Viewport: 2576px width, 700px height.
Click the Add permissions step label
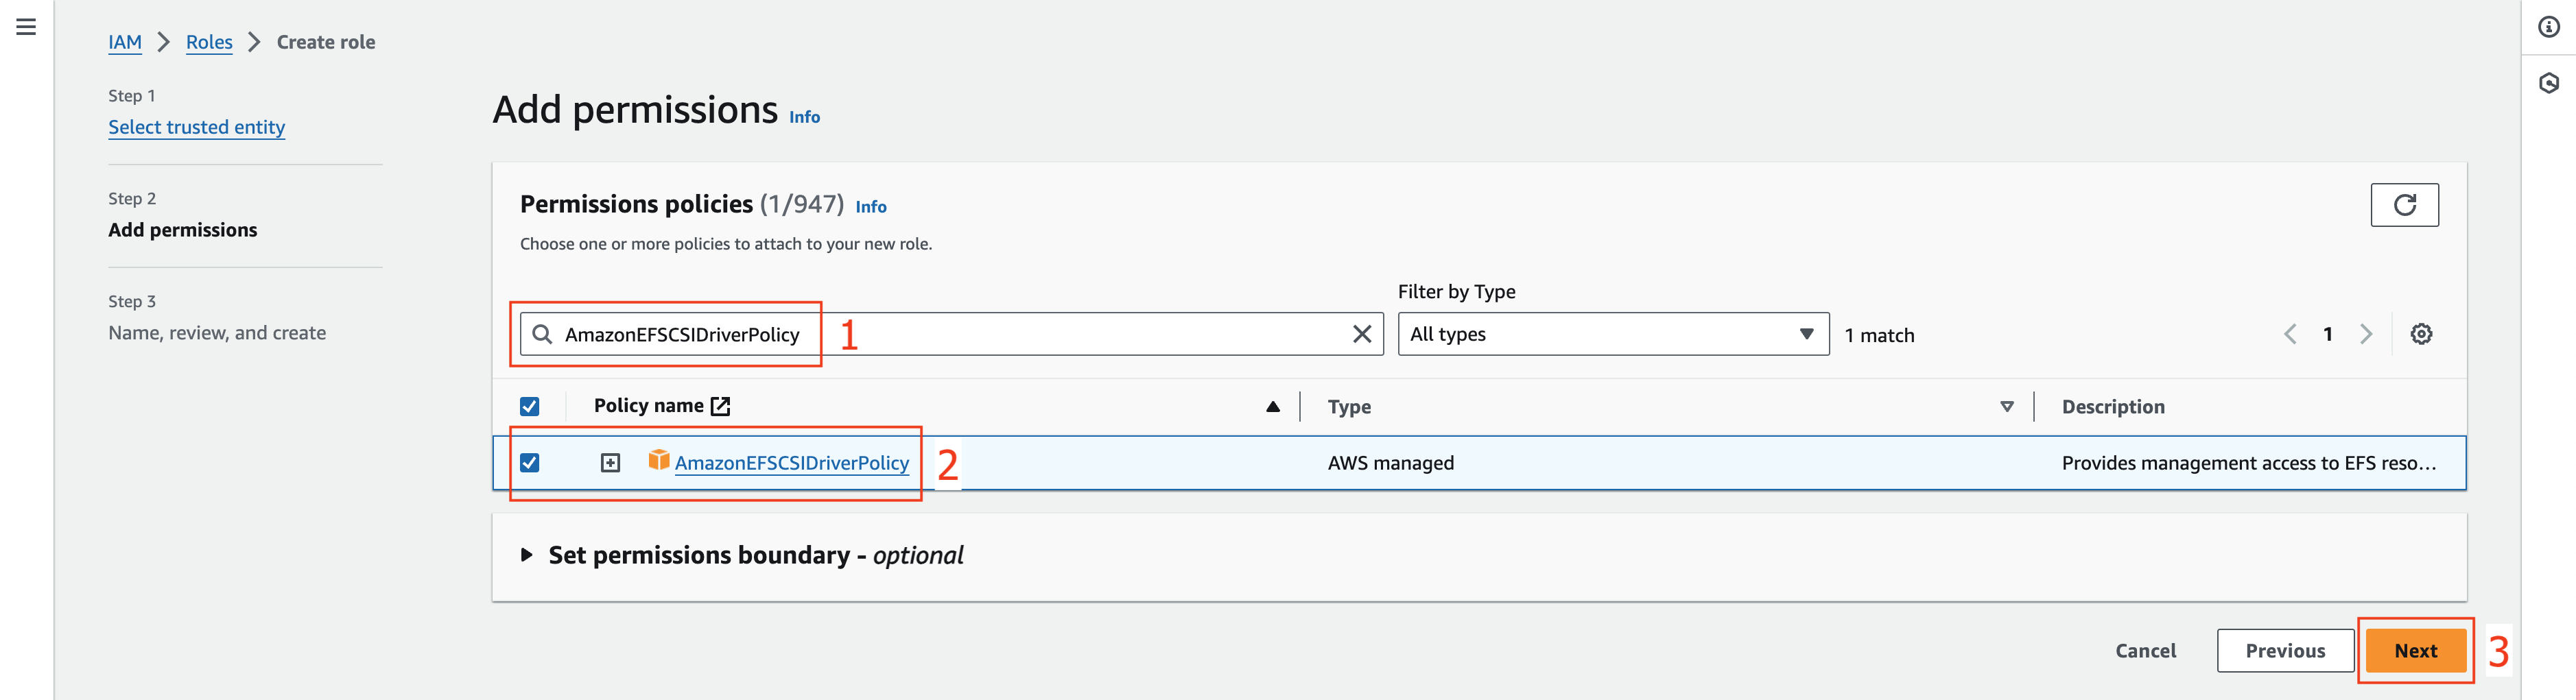point(183,230)
